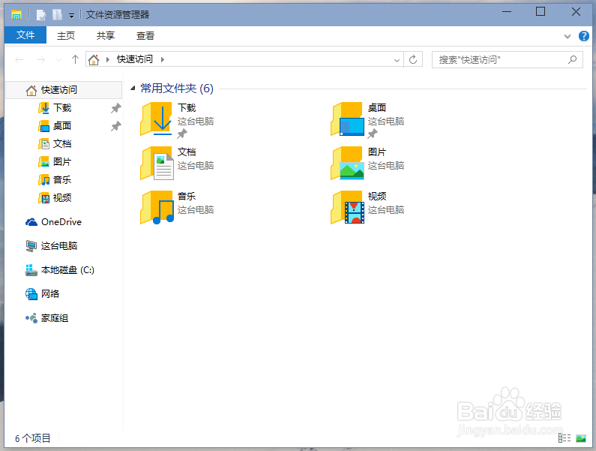Select the 桌面 folder icon in main pane
This screenshot has height=451, width=596.
click(x=347, y=119)
